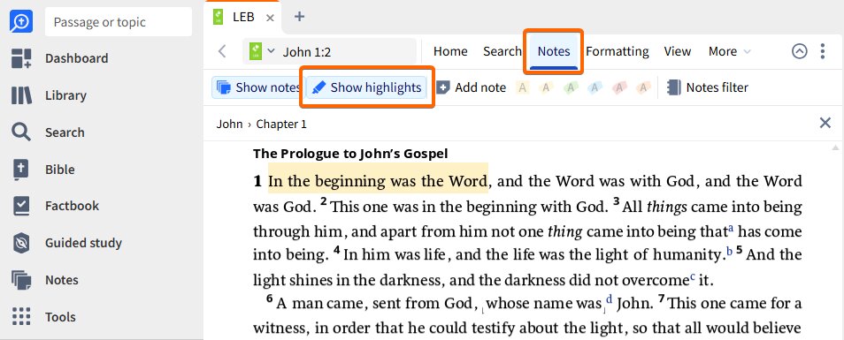Screen dimensions: 844x340
Task: Collapse the toolbar with circled up arrow
Action: 800,51
